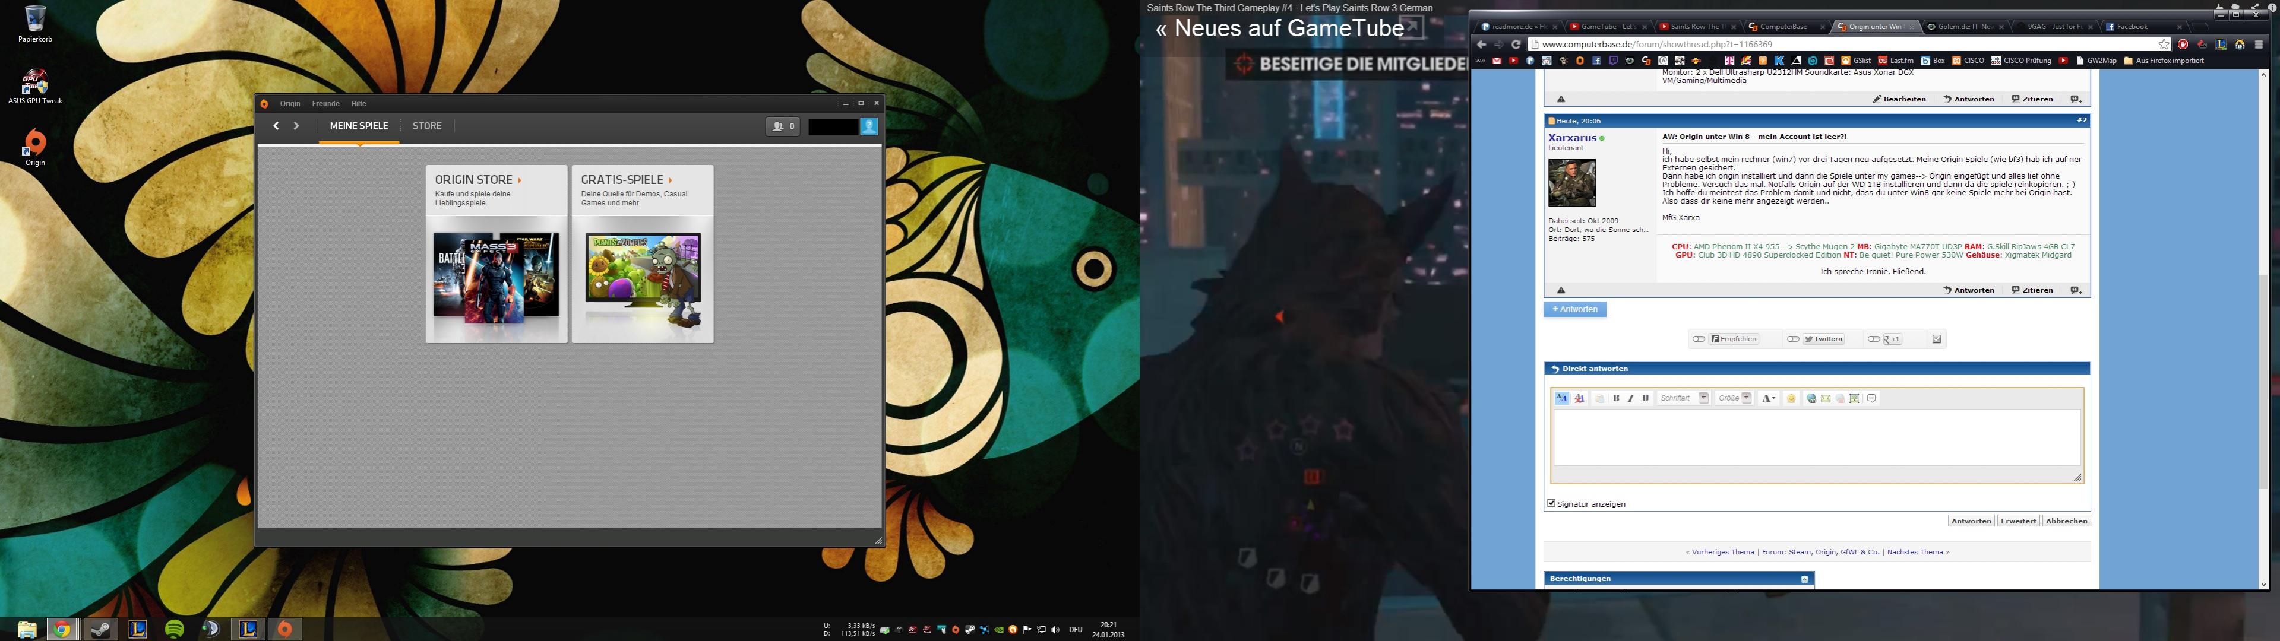Open the Größe font size dropdown

coord(1746,399)
